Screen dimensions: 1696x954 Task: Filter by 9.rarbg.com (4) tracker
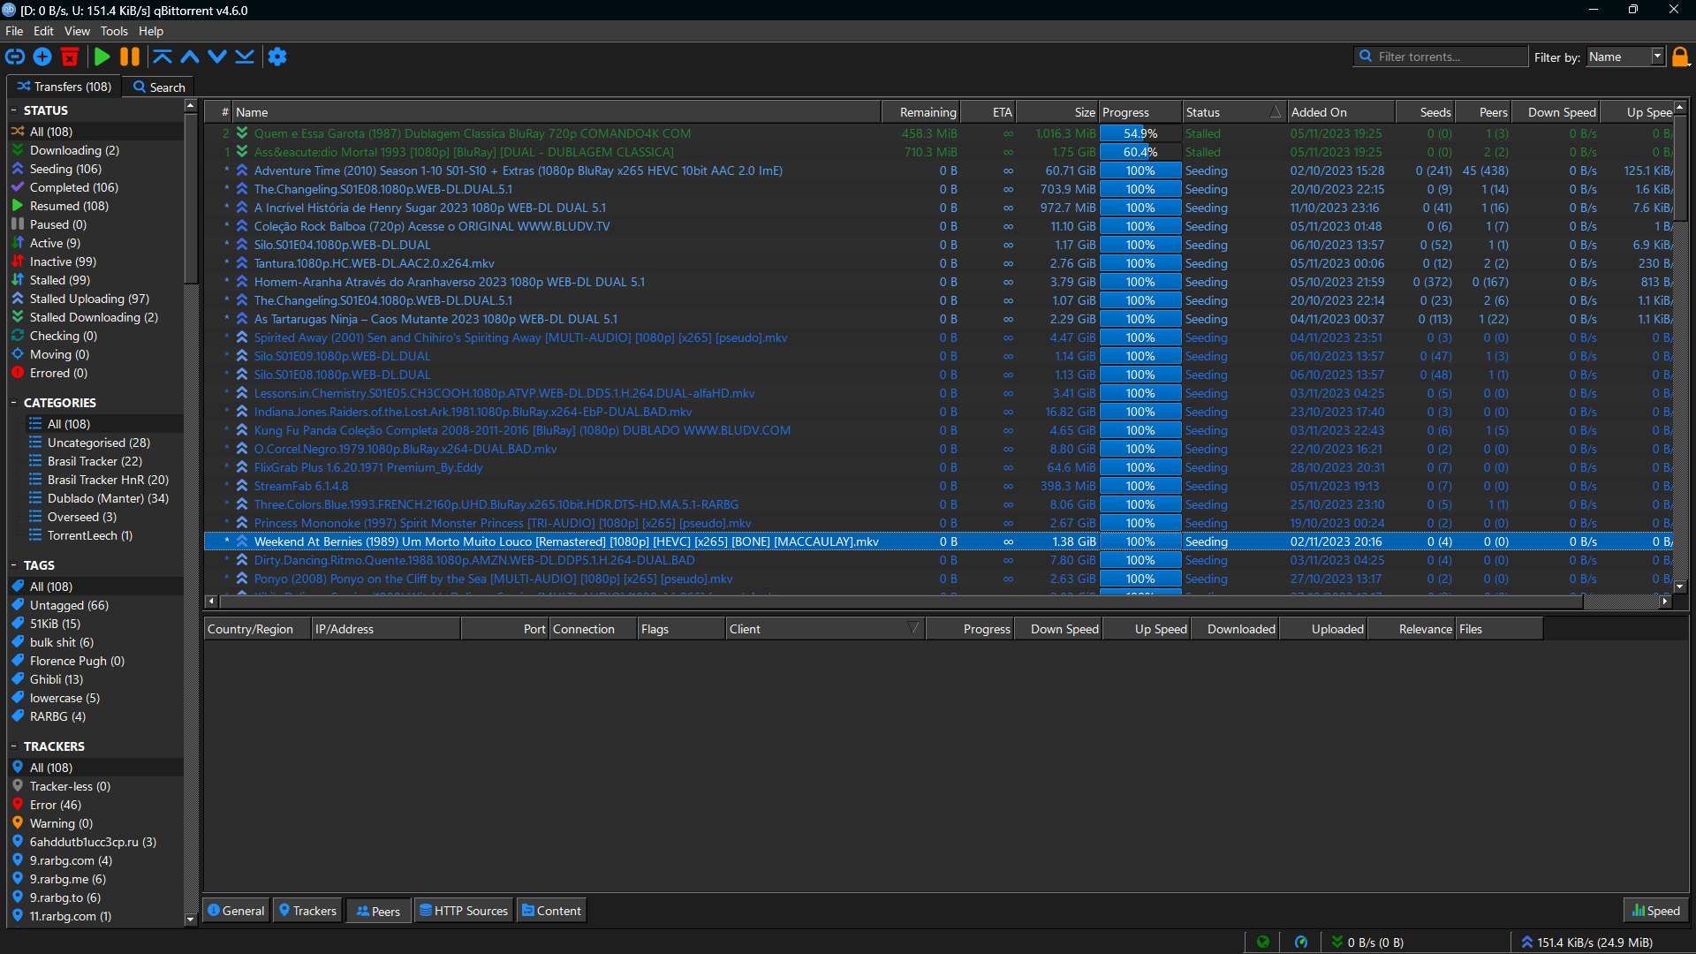point(71,860)
